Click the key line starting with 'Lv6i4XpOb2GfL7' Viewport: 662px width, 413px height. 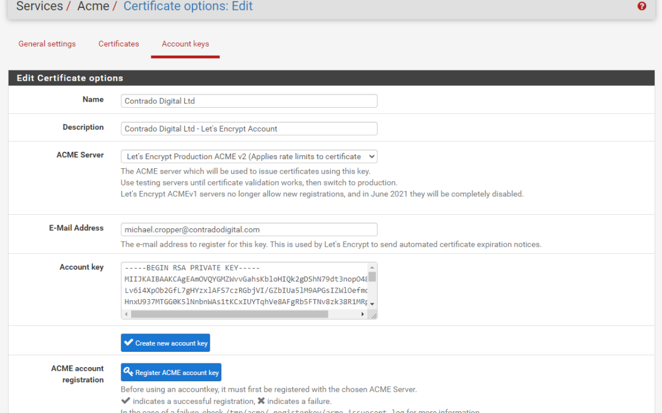click(246, 291)
